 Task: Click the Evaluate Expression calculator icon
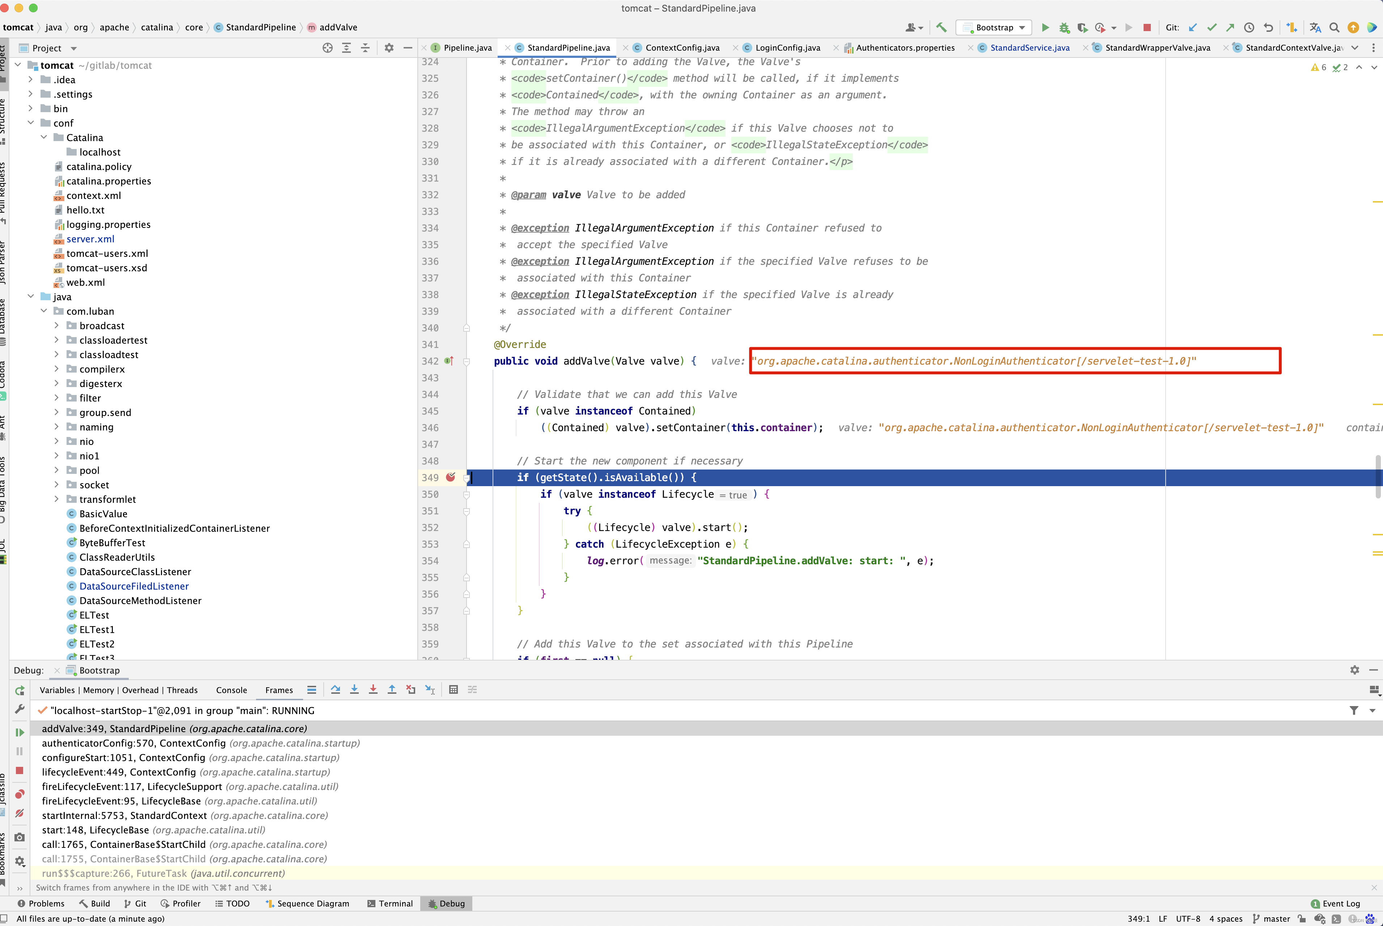[x=454, y=690]
